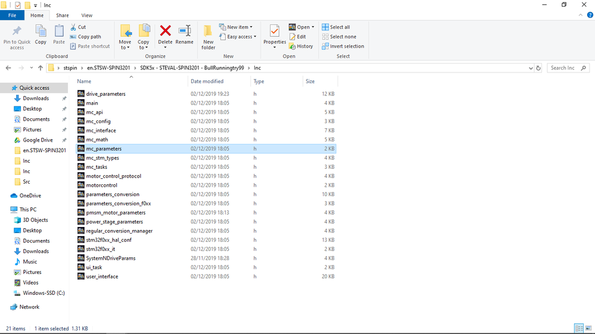The image size is (595, 334).
Task: Switch to the large icons view toggle
Action: click(588, 328)
